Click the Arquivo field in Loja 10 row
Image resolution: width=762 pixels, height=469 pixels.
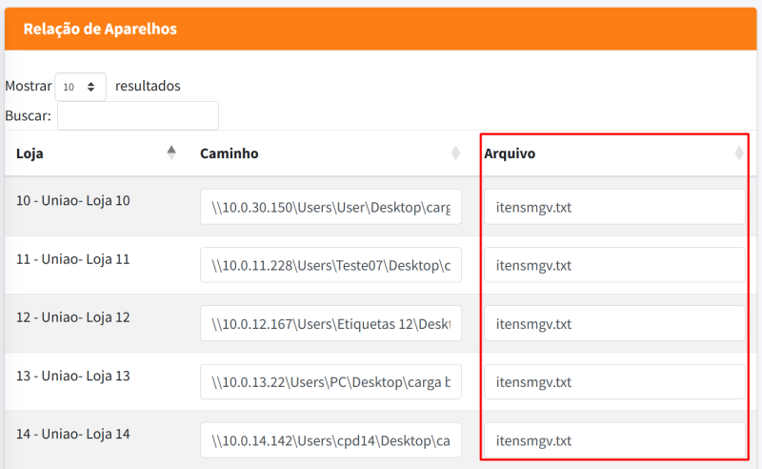coord(613,207)
